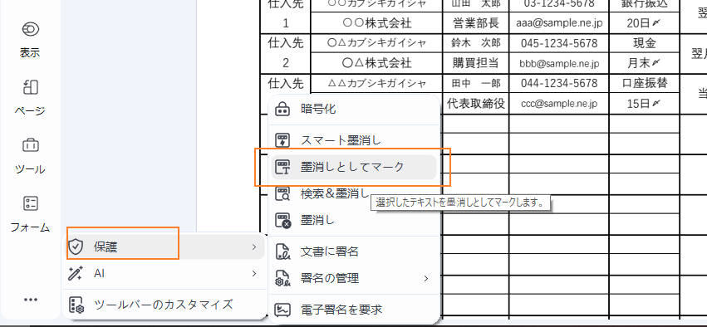Click the cell 営業部長
707x327 pixels.
click(x=476, y=22)
